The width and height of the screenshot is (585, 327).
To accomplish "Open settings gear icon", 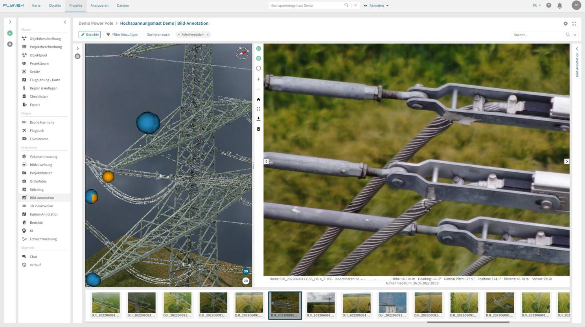I will tap(566, 24).
